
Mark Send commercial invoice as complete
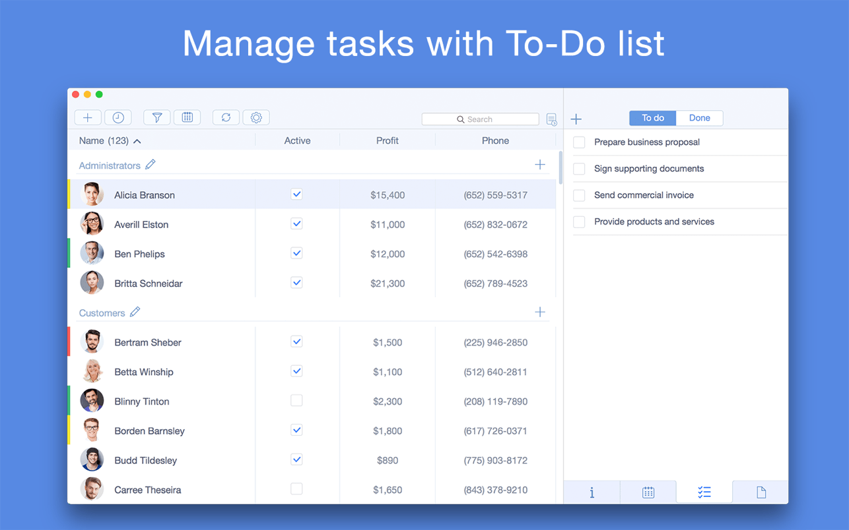579,195
